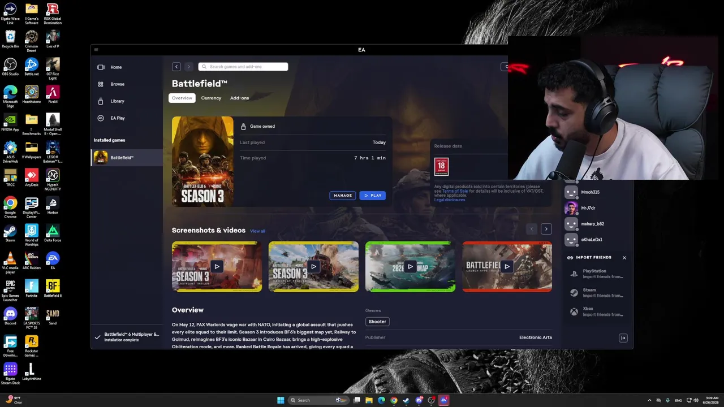This screenshot has width=724, height=407.
Task: Open the weather widget on taskbar
Action: (x=14, y=400)
